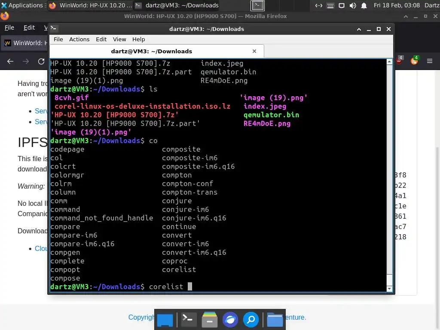The image size is (440, 330).
Task: Open the display settings tray icon
Action: (342, 6)
